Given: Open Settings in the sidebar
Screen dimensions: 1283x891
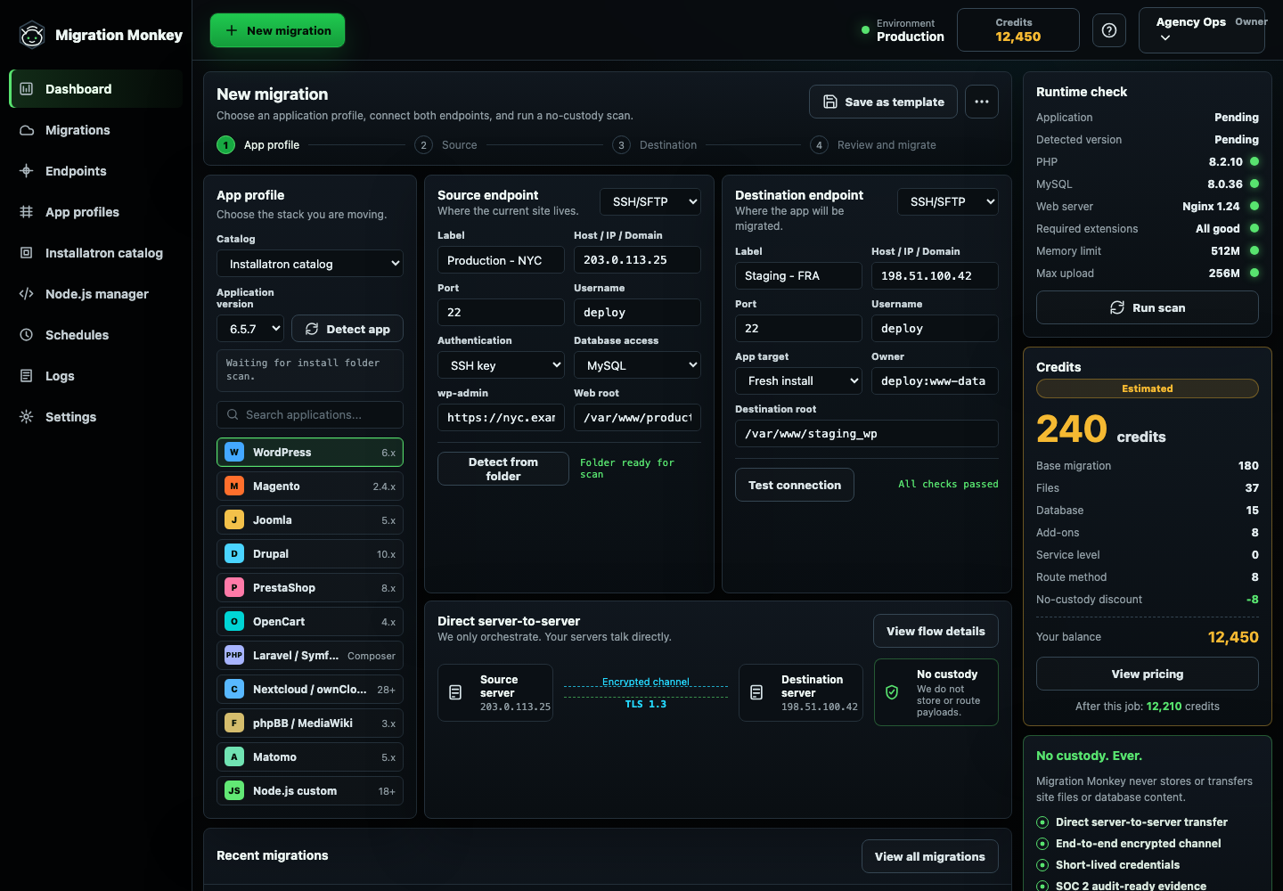Looking at the screenshot, I should point(96,417).
